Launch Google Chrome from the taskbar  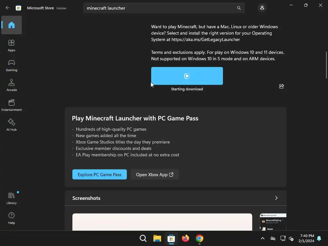click(200, 238)
